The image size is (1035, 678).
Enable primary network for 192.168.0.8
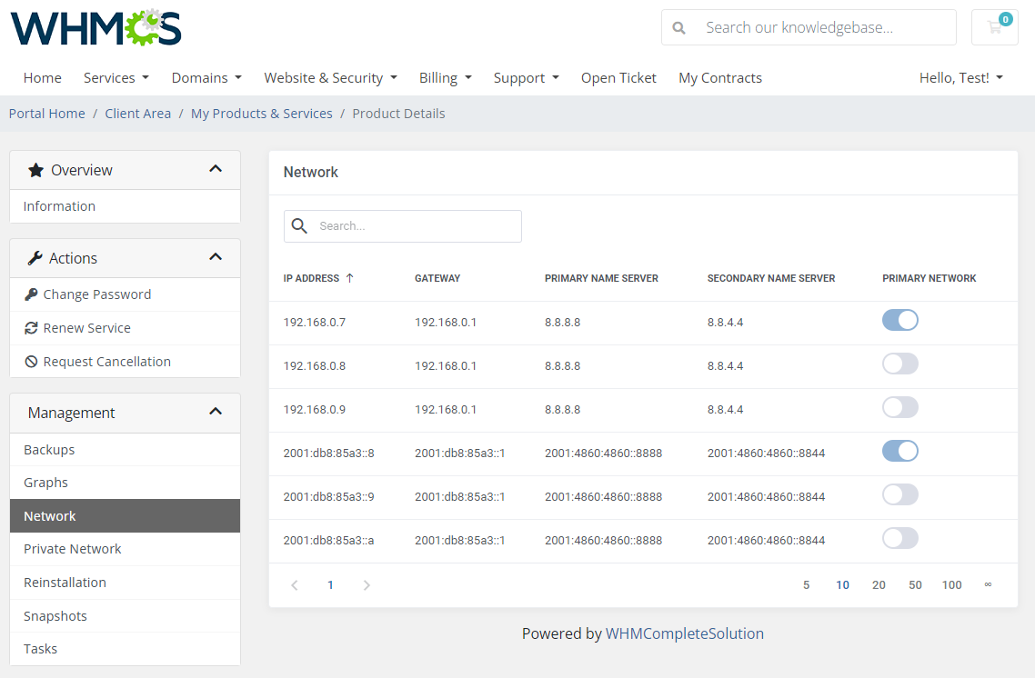pyautogui.click(x=899, y=364)
